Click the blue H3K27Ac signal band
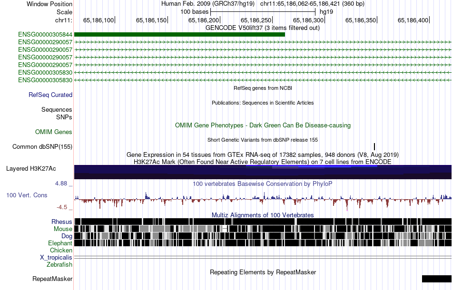 click(263, 172)
